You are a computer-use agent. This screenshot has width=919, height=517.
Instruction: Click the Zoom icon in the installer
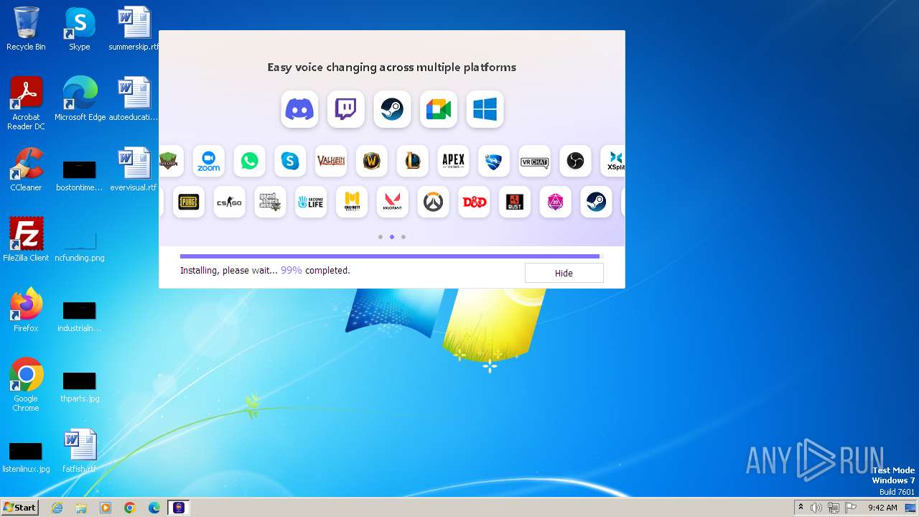208,161
